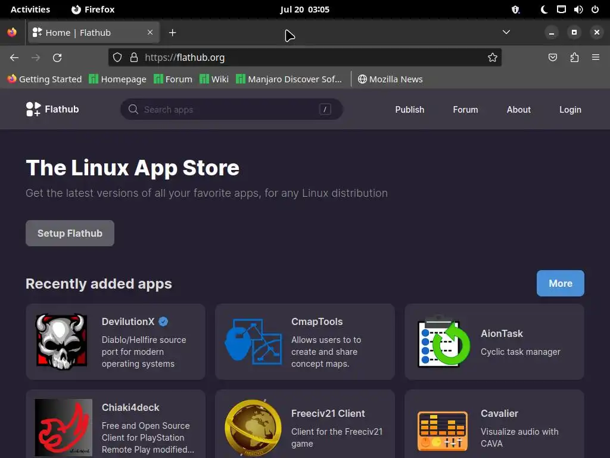
Task: Click the Setup Flathub button
Action: 70,233
